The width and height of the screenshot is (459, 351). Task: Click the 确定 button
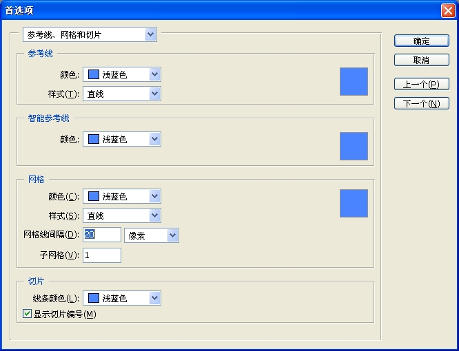pos(421,41)
